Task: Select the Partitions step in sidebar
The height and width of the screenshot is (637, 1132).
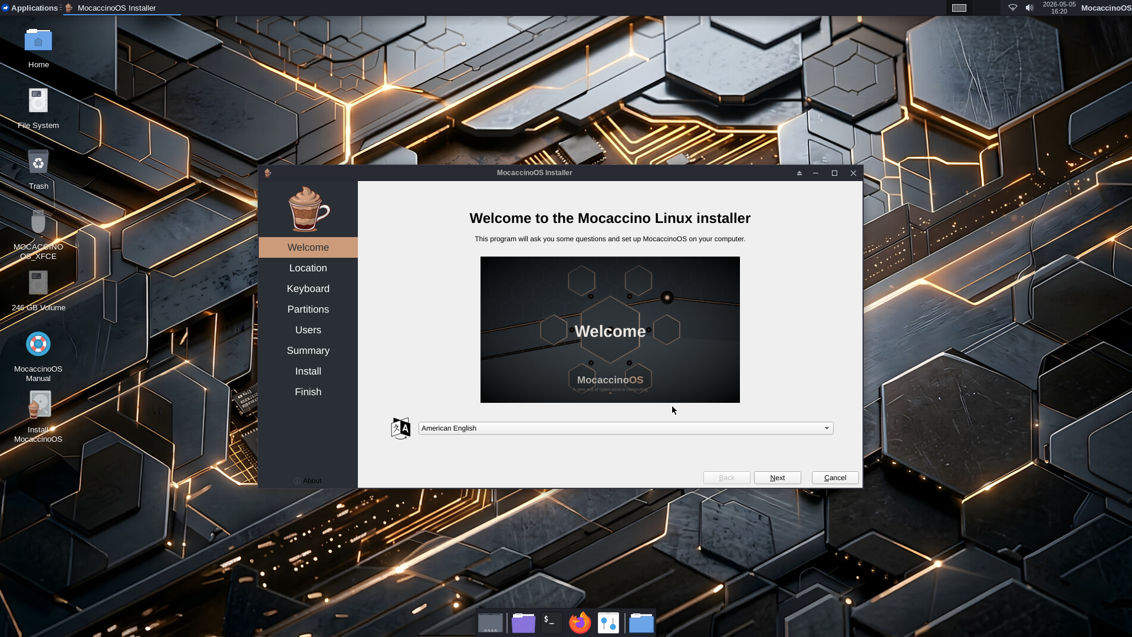Action: tap(308, 310)
